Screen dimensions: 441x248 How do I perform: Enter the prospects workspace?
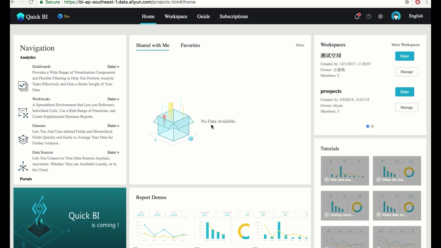click(404, 92)
